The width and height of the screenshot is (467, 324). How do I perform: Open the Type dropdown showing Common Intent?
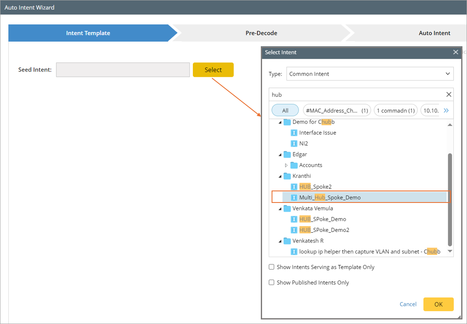point(370,74)
